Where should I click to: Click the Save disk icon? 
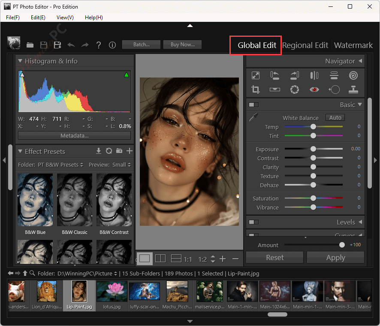(x=44, y=45)
